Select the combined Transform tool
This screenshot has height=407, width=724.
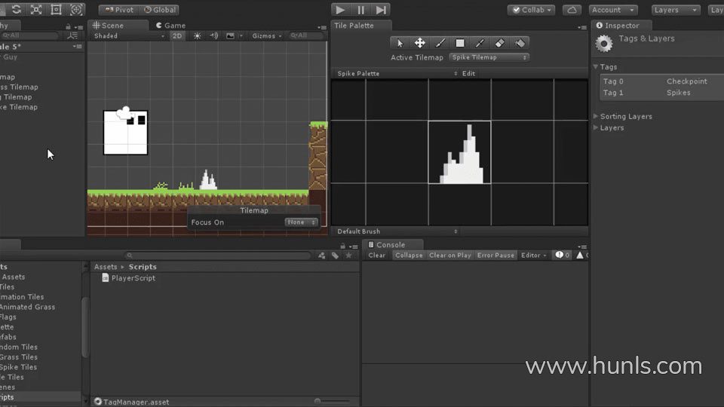coord(76,9)
